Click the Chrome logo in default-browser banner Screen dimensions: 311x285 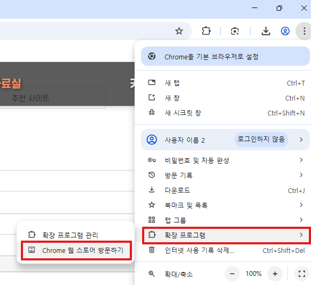[152, 56]
